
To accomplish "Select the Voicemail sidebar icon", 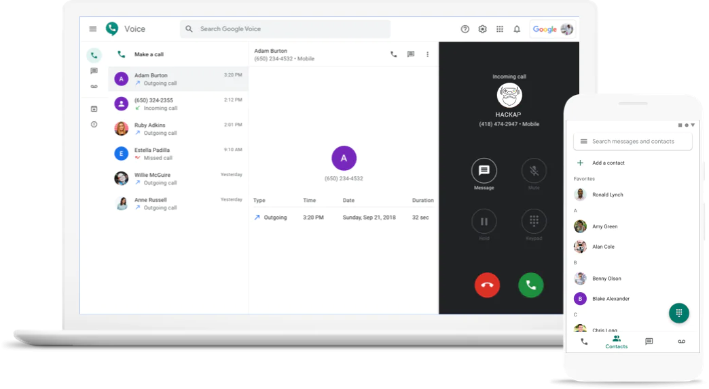I will [94, 86].
